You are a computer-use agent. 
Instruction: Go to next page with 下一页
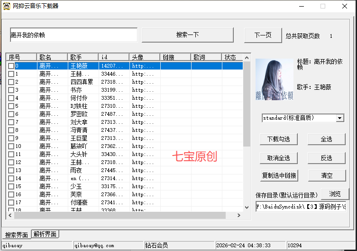[263, 35]
